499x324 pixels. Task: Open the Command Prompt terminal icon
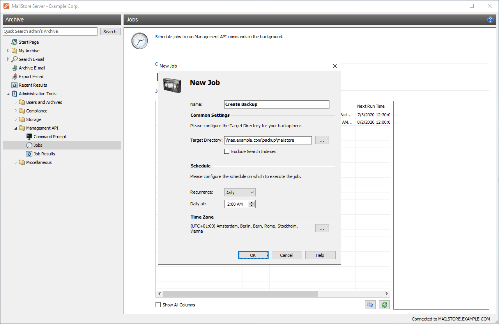pyautogui.click(x=29, y=137)
